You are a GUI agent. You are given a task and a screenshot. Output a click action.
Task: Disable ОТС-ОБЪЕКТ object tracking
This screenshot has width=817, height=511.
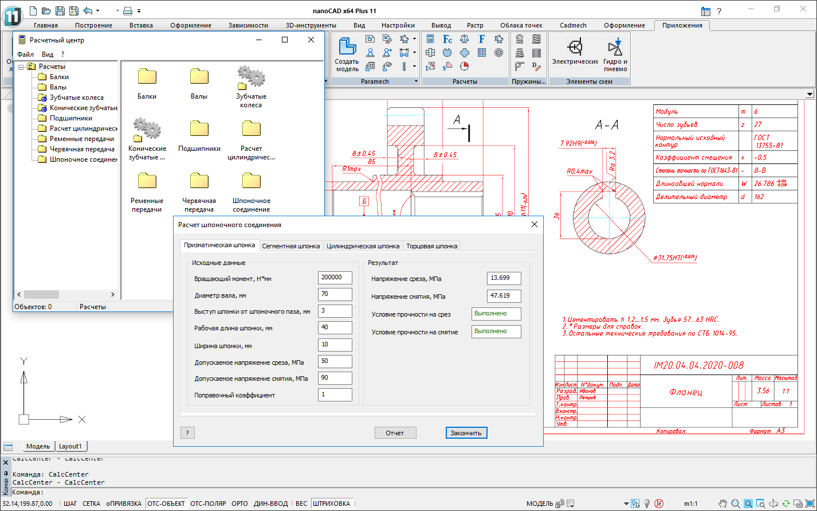click(166, 504)
